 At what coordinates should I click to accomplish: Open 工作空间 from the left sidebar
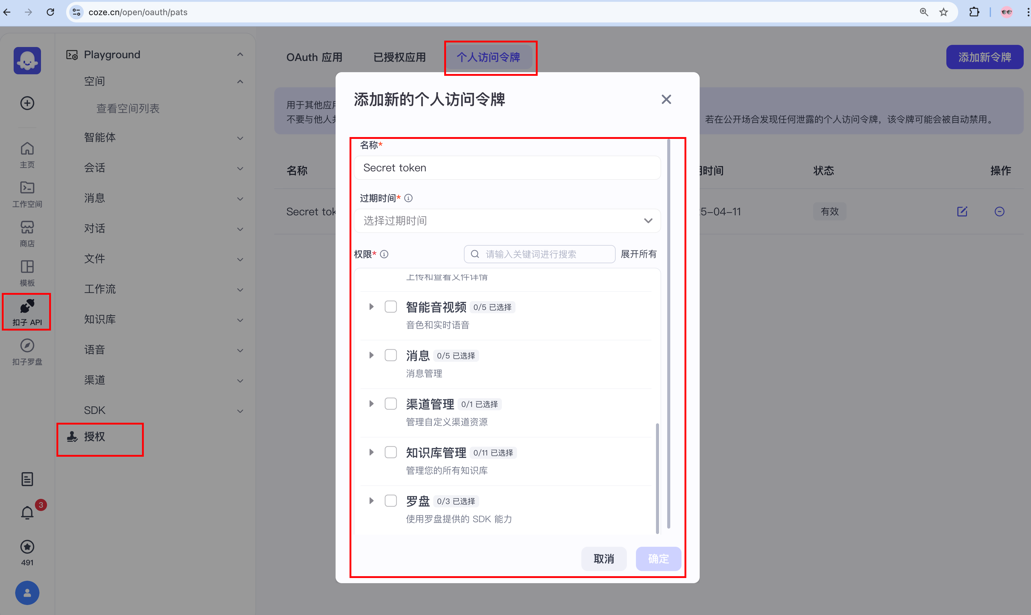[26, 193]
